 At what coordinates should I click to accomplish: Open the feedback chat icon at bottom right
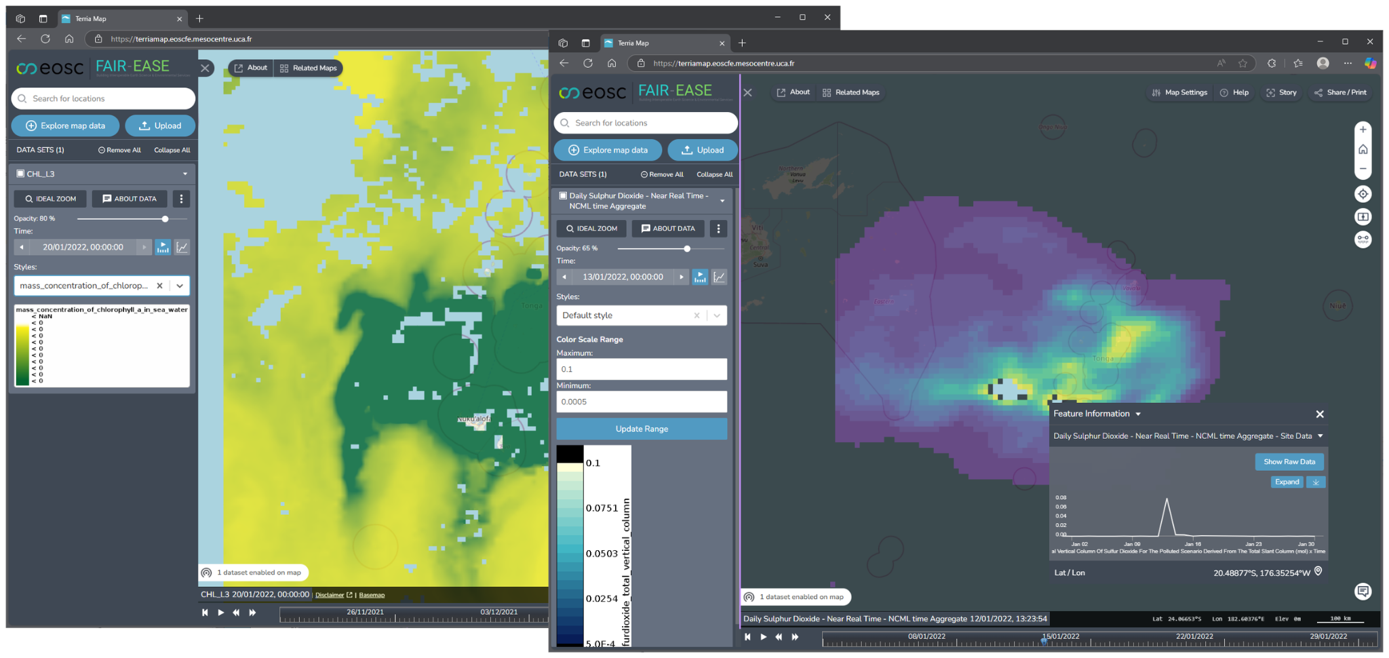pos(1363,592)
